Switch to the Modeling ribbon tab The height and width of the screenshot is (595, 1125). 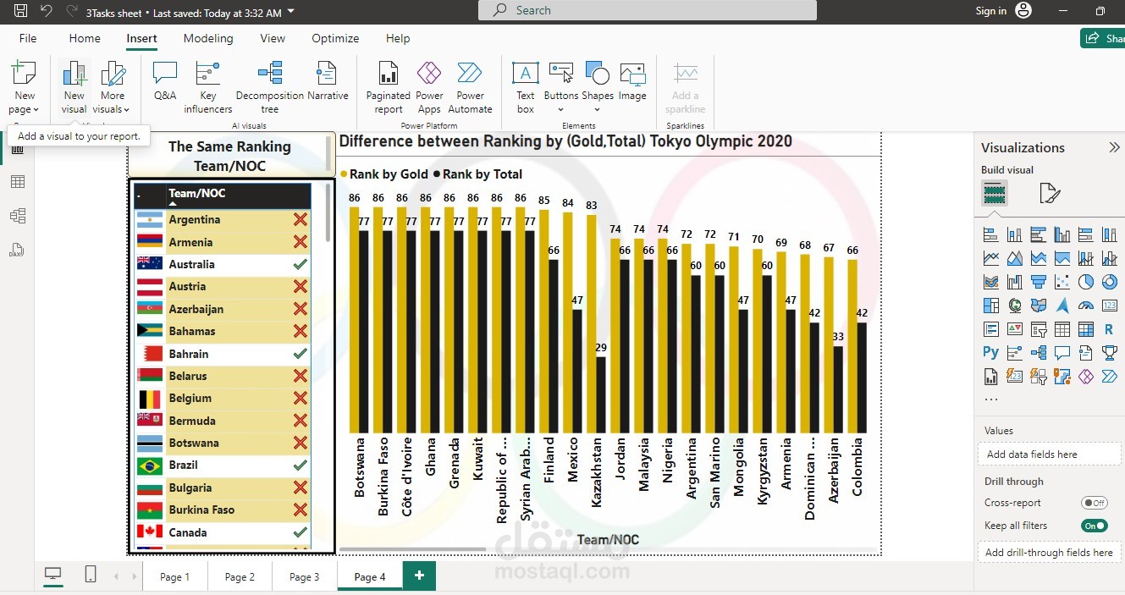(x=208, y=38)
